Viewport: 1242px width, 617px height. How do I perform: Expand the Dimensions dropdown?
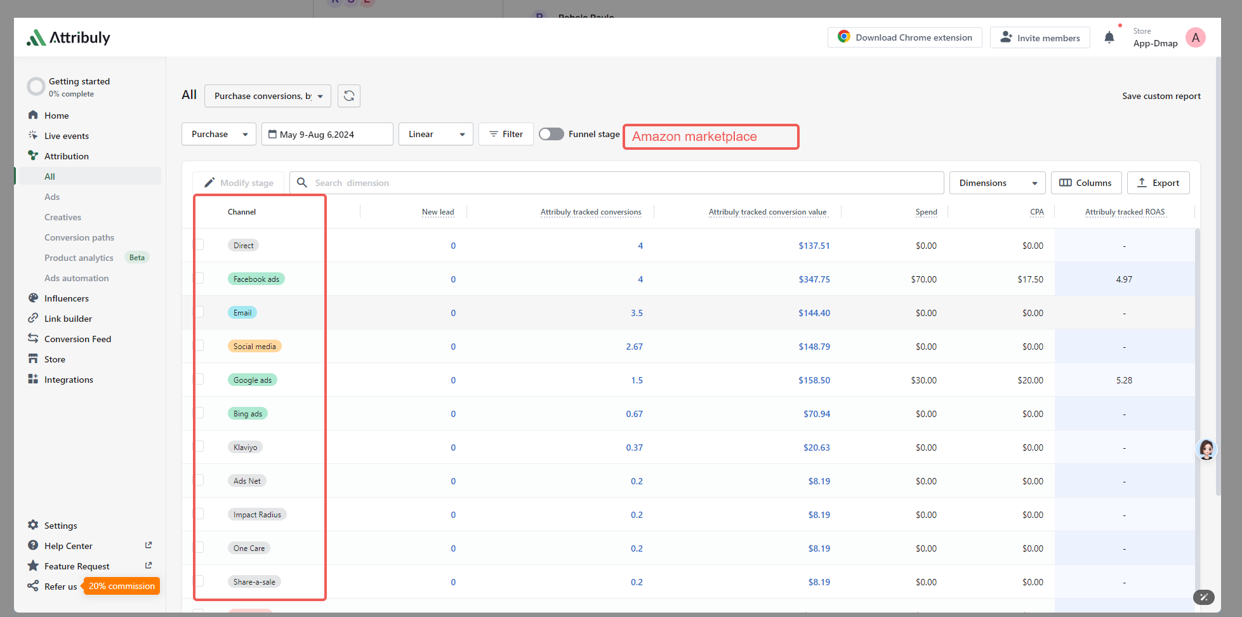click(998, 183)
